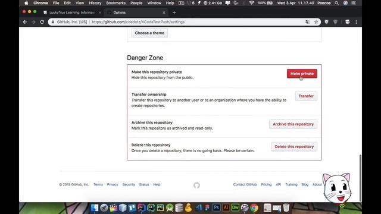Click the second grey shield extension icon

tap(335, 22)
